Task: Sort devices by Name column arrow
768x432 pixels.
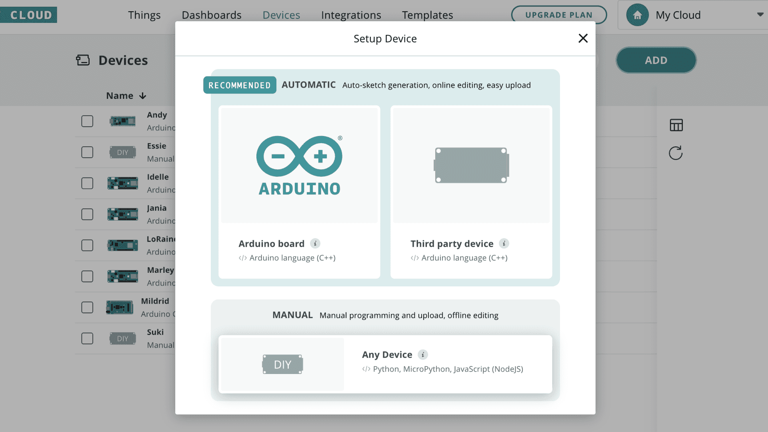Action: pyautogui.click(x=143, y=96)
